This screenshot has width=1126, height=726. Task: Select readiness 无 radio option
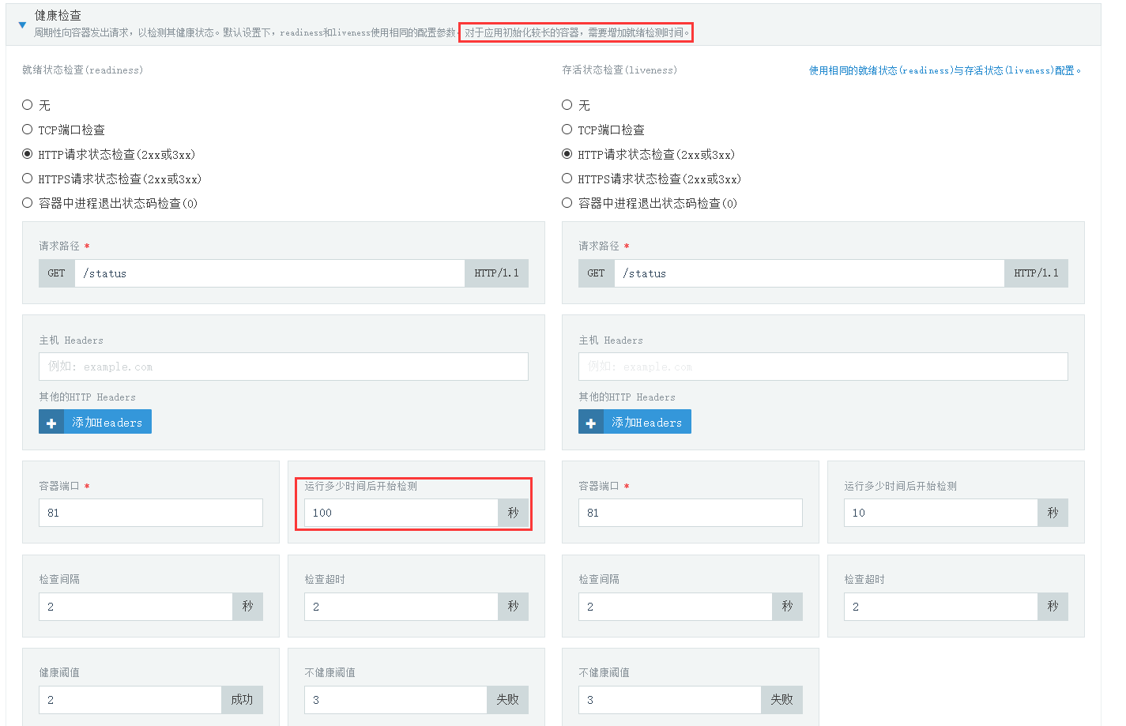[28, 105]
